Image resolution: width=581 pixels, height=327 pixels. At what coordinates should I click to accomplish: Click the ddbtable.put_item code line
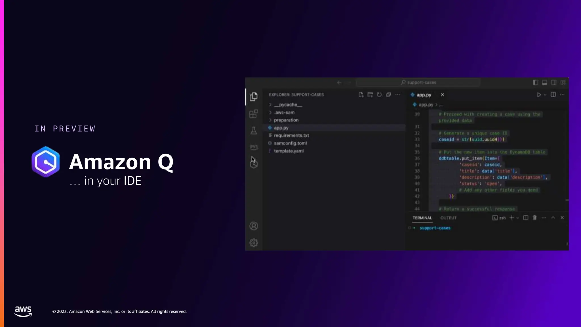click(469, 158)
